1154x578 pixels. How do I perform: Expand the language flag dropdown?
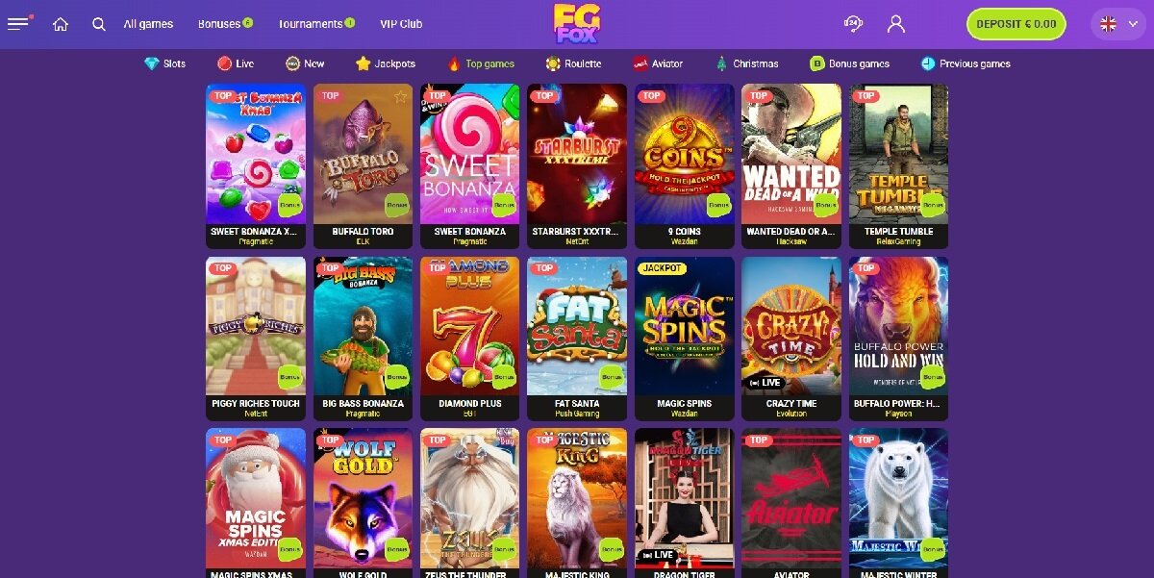(x=1117, y=24)
